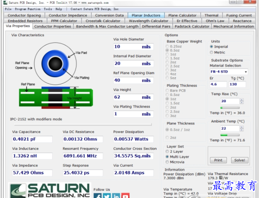Image resolution: width=260 pixels, height=198 pixels.
Task: Open the Help menu
Action: 59,9
